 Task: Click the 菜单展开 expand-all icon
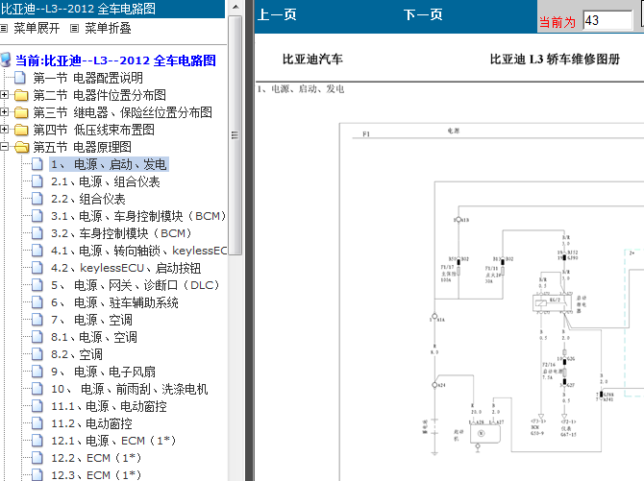4,28
